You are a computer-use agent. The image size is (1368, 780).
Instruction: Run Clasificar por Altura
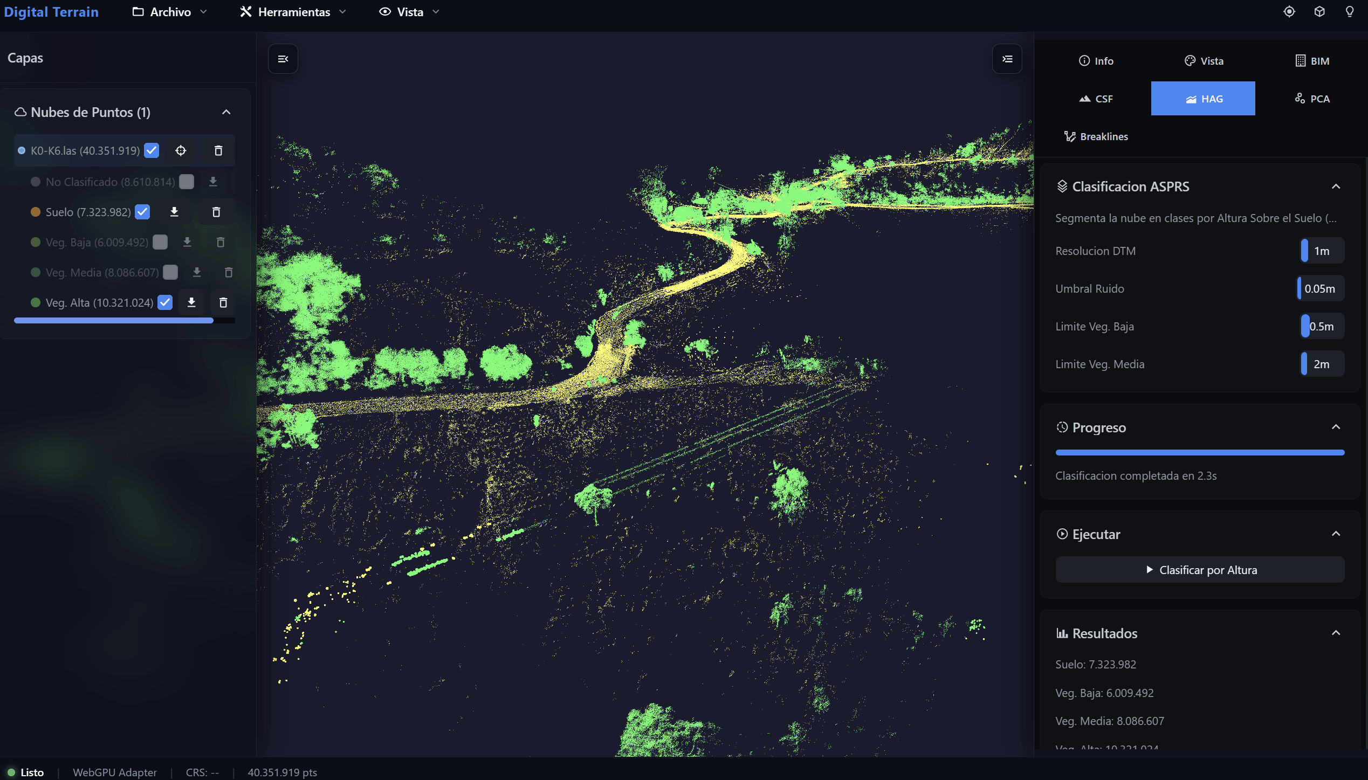[1200, 570]
